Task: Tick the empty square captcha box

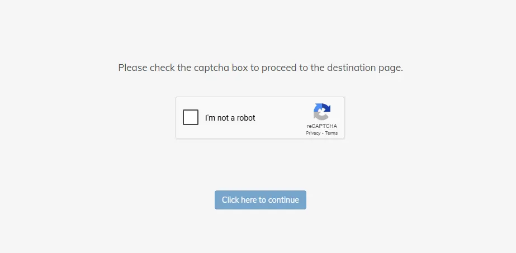Action: click(x=191, y=117)
